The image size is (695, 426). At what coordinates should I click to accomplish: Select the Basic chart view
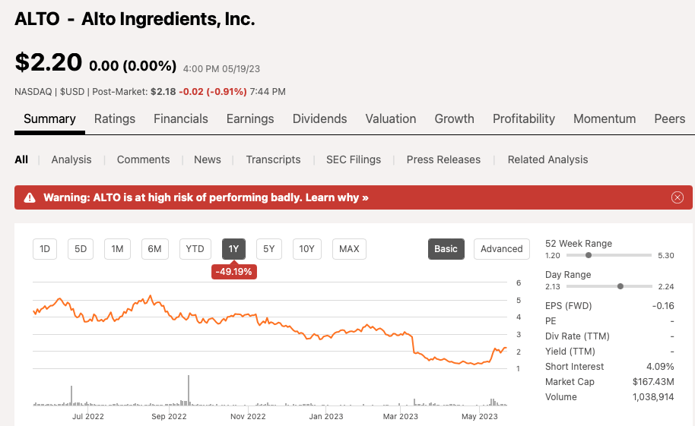pyautogui.click(x=446, y=249)
